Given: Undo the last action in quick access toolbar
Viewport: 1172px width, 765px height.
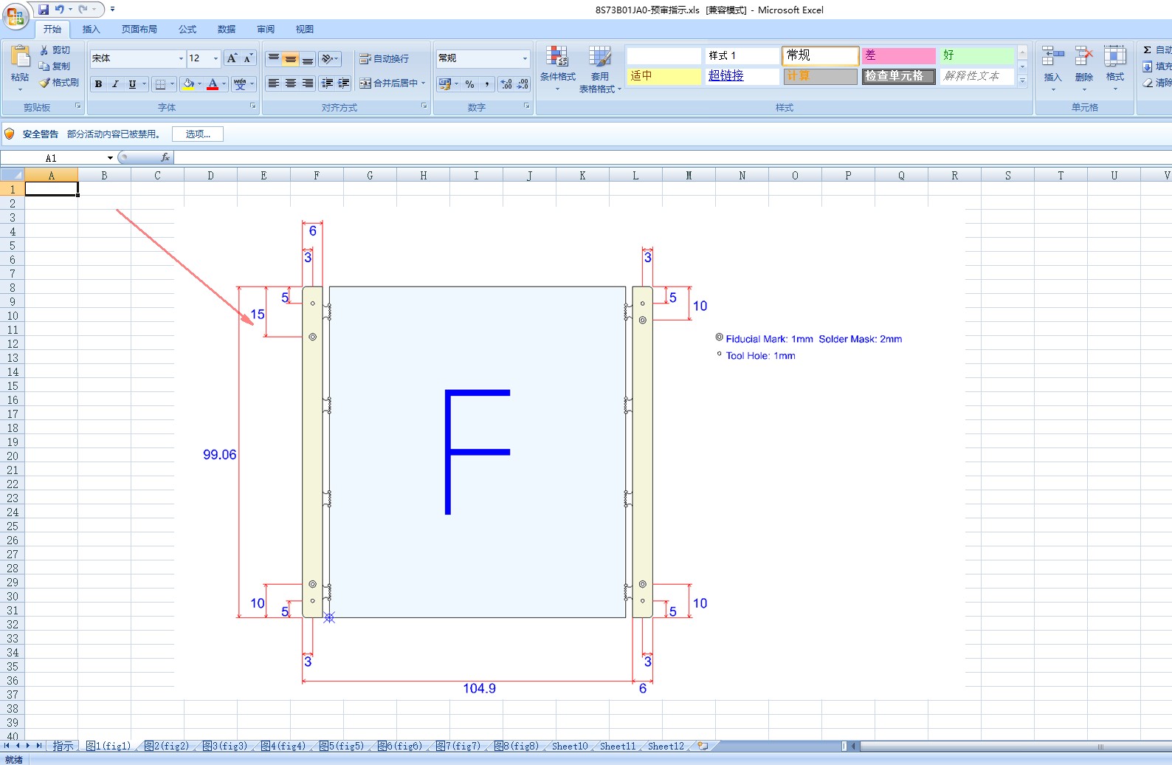Looking at the screenshot, I should click(x=59, y=10).
